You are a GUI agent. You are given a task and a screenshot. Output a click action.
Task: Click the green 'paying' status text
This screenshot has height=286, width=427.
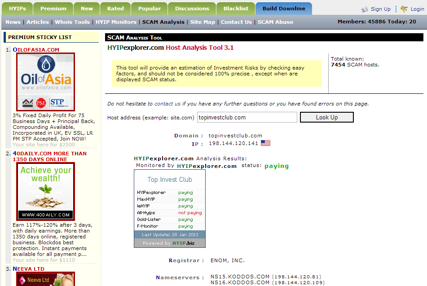click(x=277, y=166)
